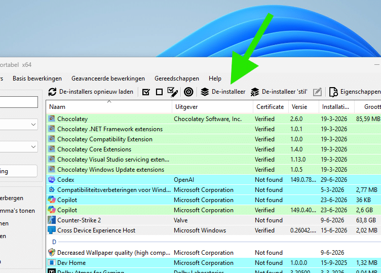Image resolution: width=381 pixels, height=273 pixels.
Task: Click the search input field in left panel
Action: click(18, 102)
